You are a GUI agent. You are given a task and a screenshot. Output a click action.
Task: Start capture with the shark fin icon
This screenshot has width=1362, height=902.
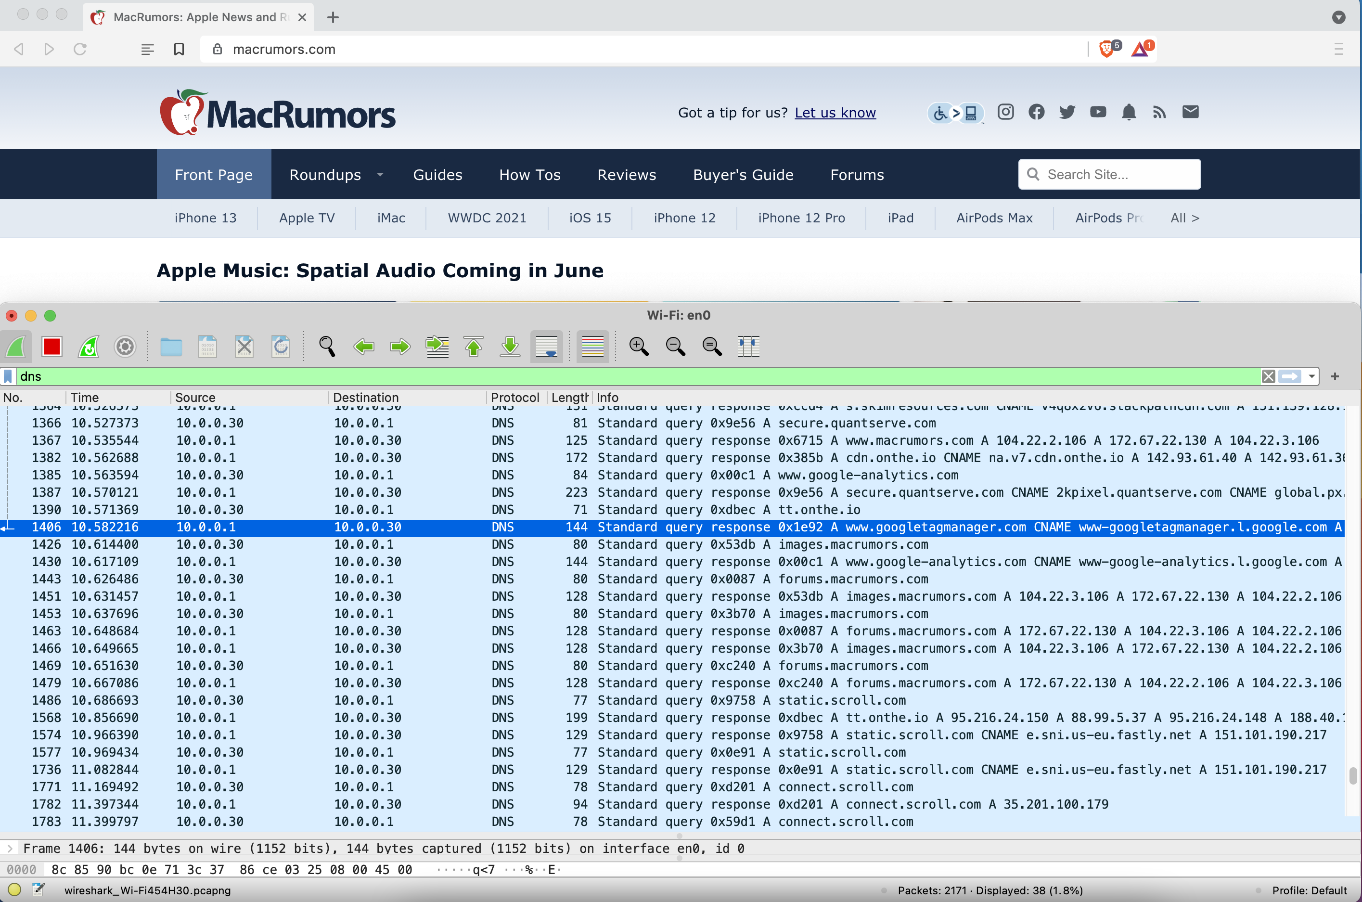[x=15, y=346]
